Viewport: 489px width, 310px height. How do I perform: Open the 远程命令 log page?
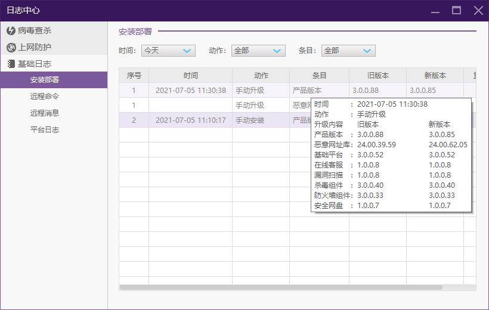[x=45, y=97]
